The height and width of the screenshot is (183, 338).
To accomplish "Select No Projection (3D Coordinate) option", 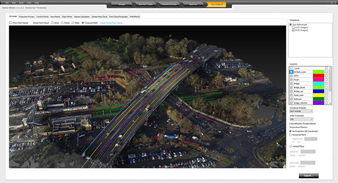I will tap(290, 131).
